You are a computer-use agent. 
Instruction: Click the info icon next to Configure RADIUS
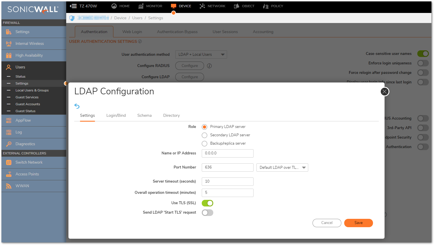210,66
